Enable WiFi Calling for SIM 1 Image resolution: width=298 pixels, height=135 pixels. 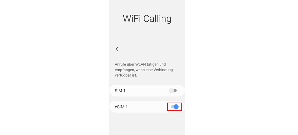pos(173,91)
